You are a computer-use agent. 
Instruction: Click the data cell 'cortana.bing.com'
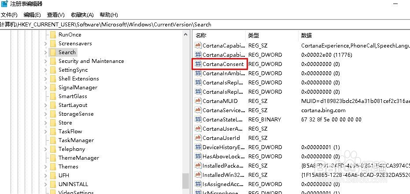point(323,110)
